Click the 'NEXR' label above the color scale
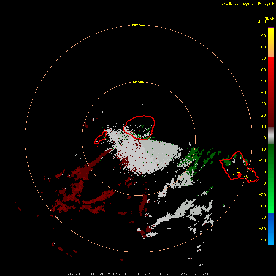The width and height of the screenshot is (276, 276). coord(270,18)
